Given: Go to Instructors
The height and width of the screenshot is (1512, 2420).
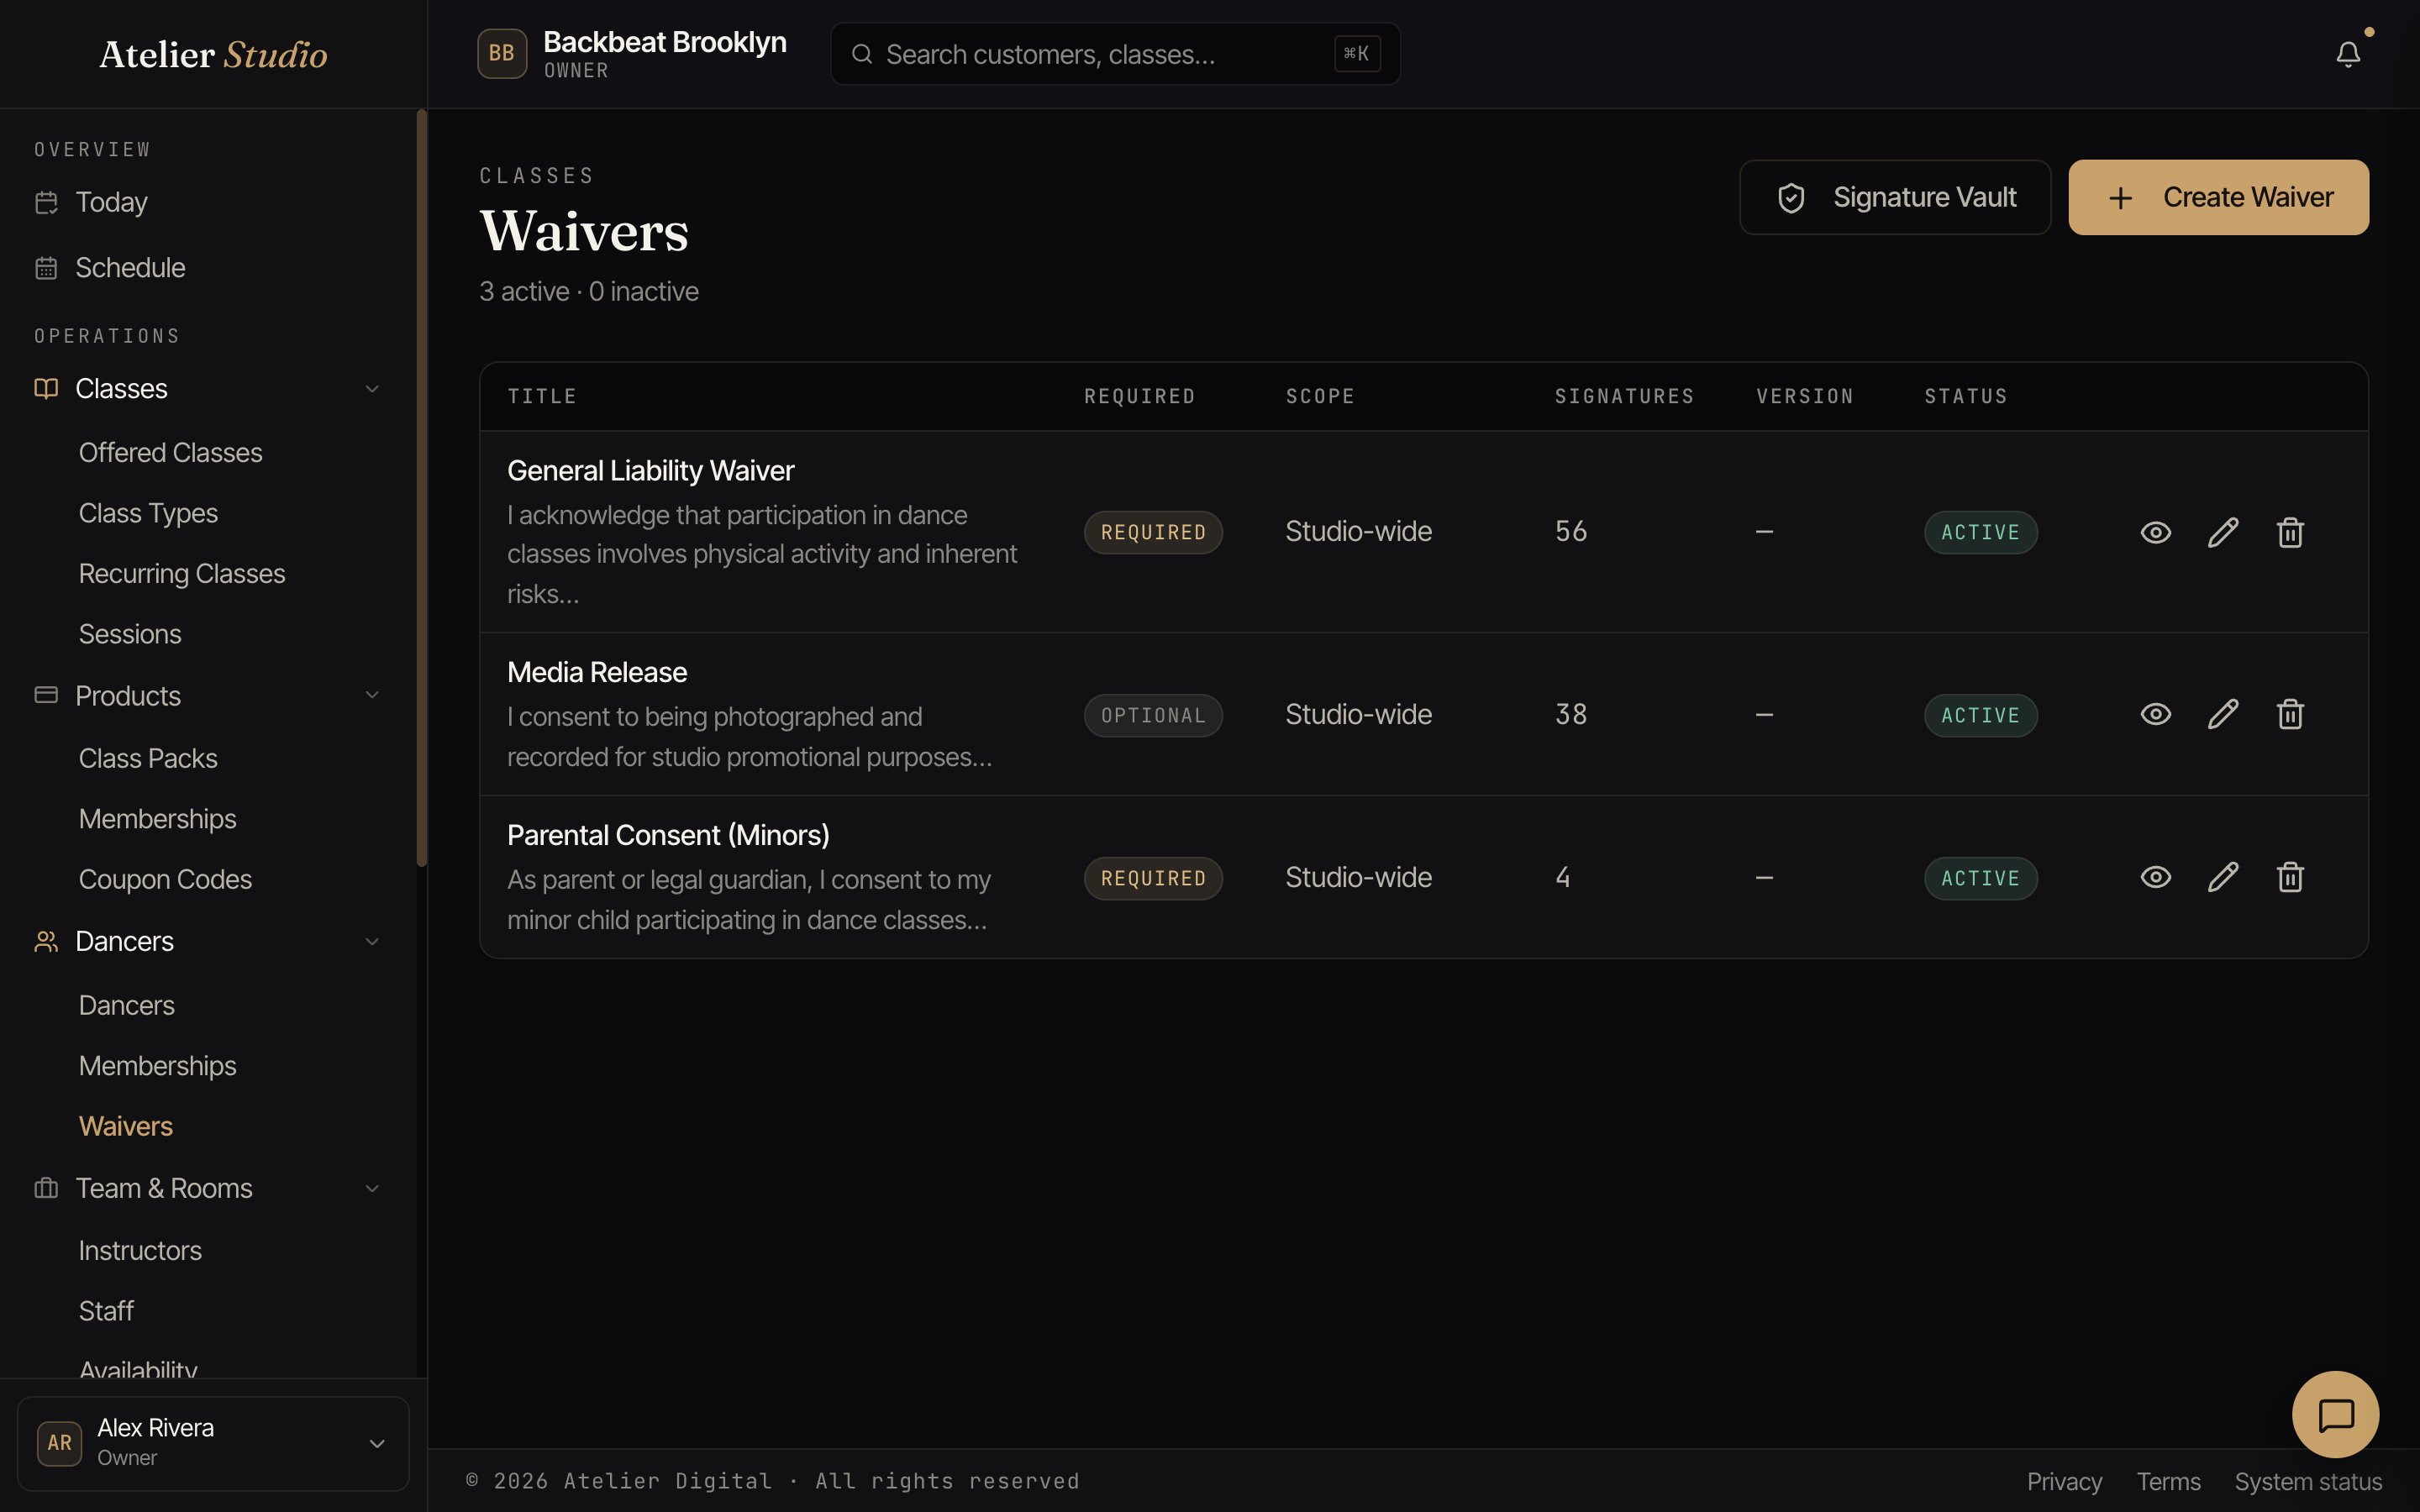Looking at the screenshot, I should (140, 1251).
